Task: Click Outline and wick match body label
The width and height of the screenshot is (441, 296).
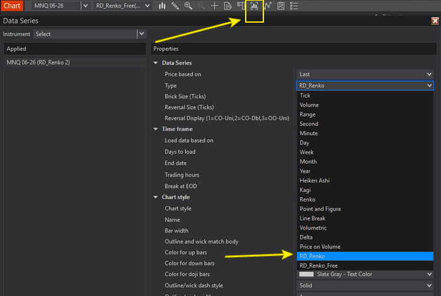Action: pos(202,241)
